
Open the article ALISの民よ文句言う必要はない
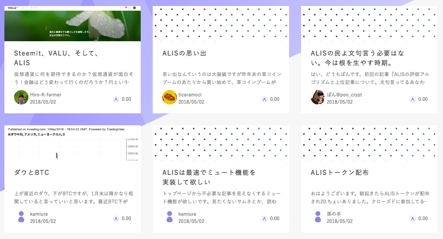[x=357, y=58]
